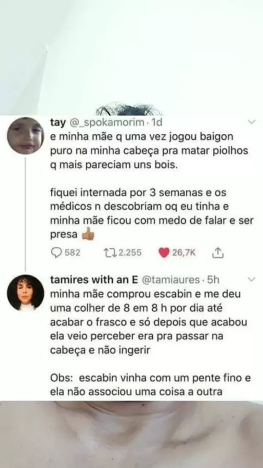The height and width of the screenshot is (468, 263).
Task: Open the 5h timestamp on tamires' tweet
Action: 213,279
